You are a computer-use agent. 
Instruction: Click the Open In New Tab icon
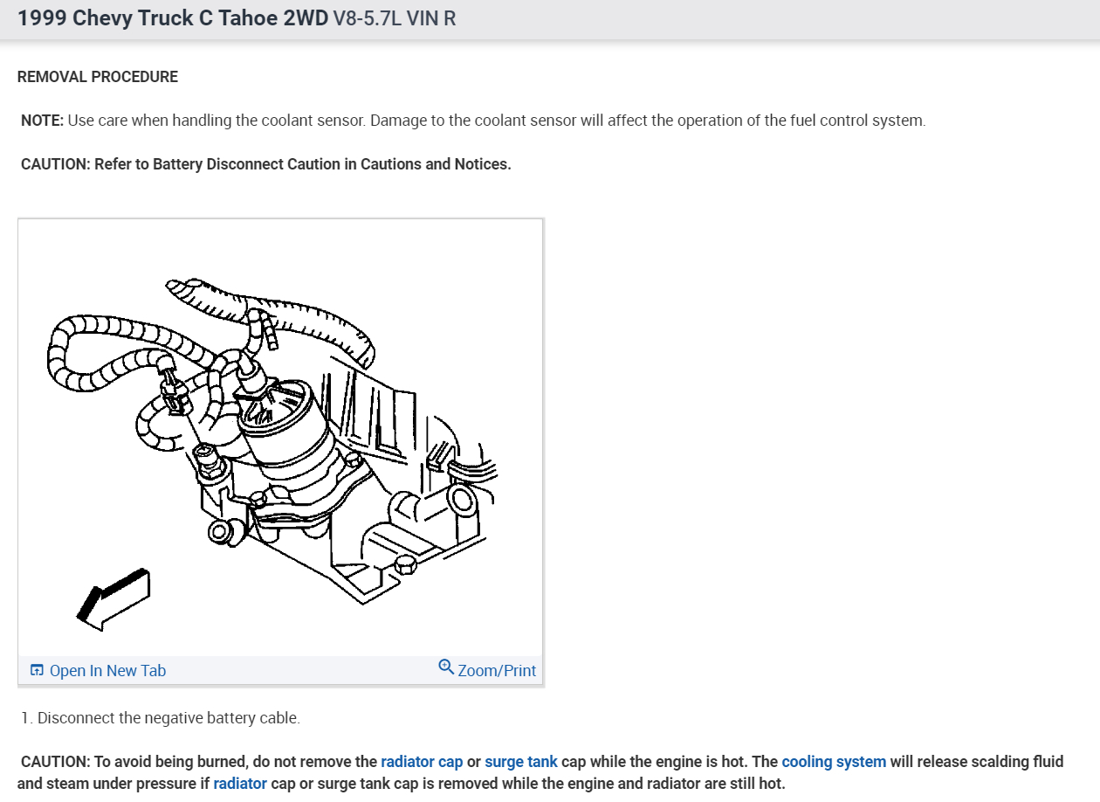click(x=37, y=670)
